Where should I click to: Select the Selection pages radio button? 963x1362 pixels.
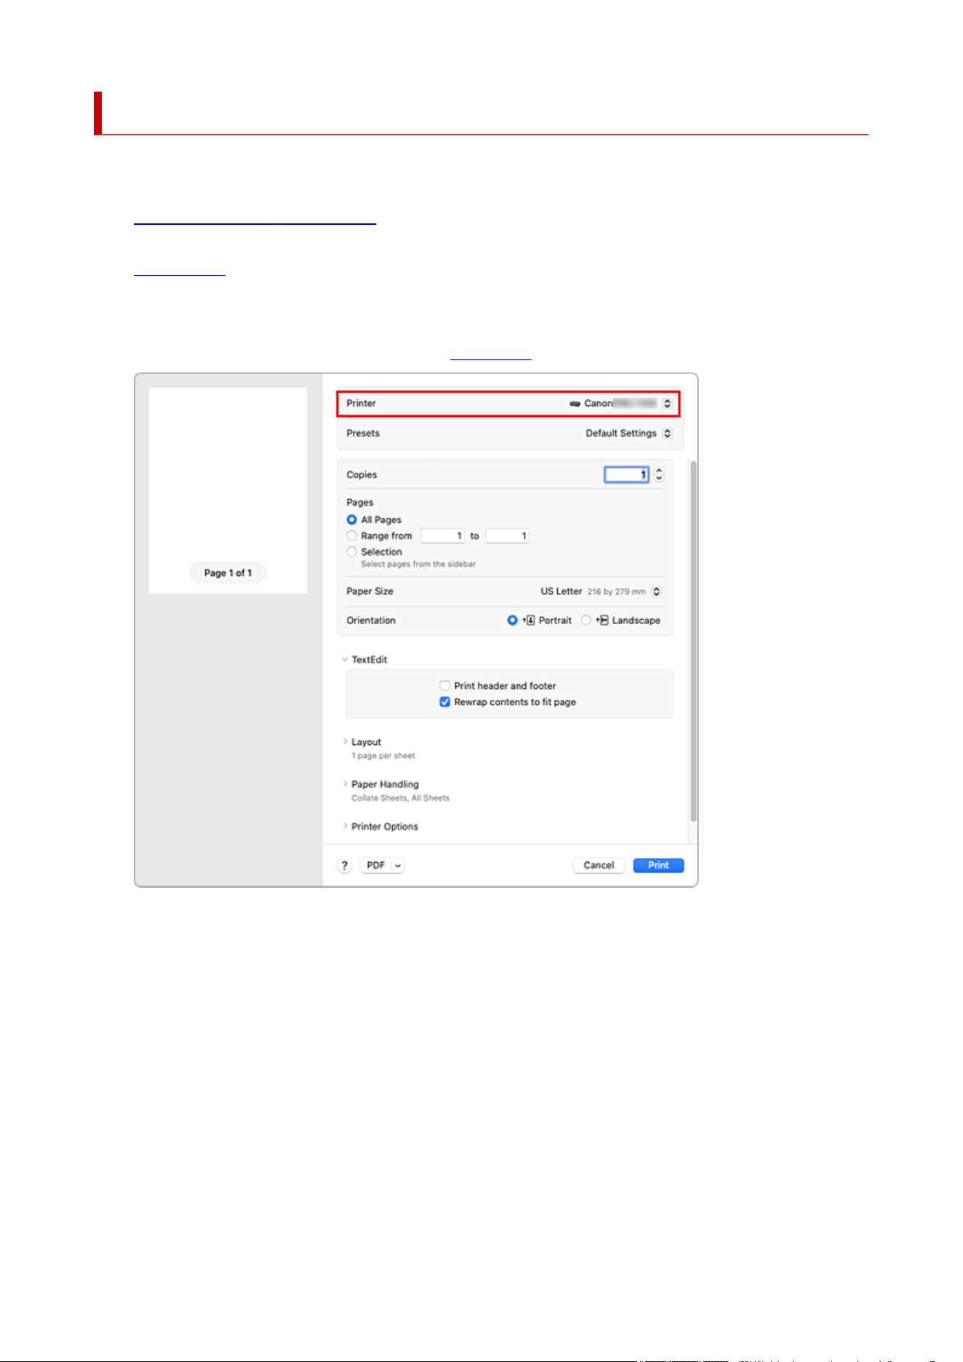pos(352,551)
